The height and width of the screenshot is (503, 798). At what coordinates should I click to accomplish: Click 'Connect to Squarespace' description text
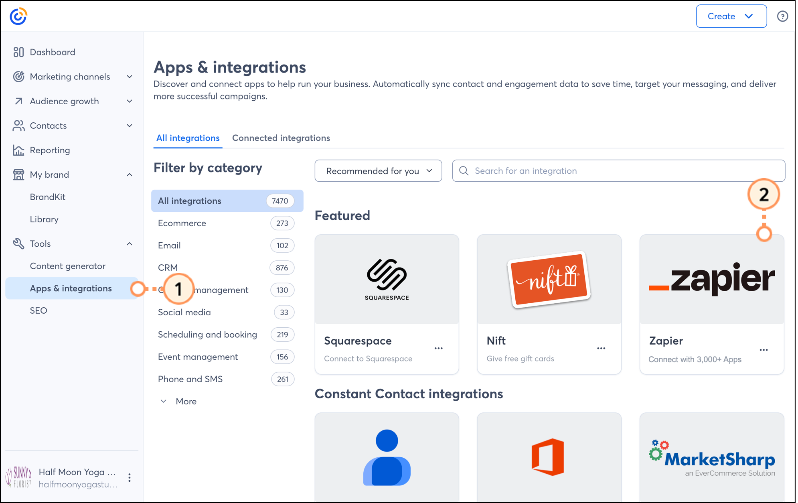(368, 359)
